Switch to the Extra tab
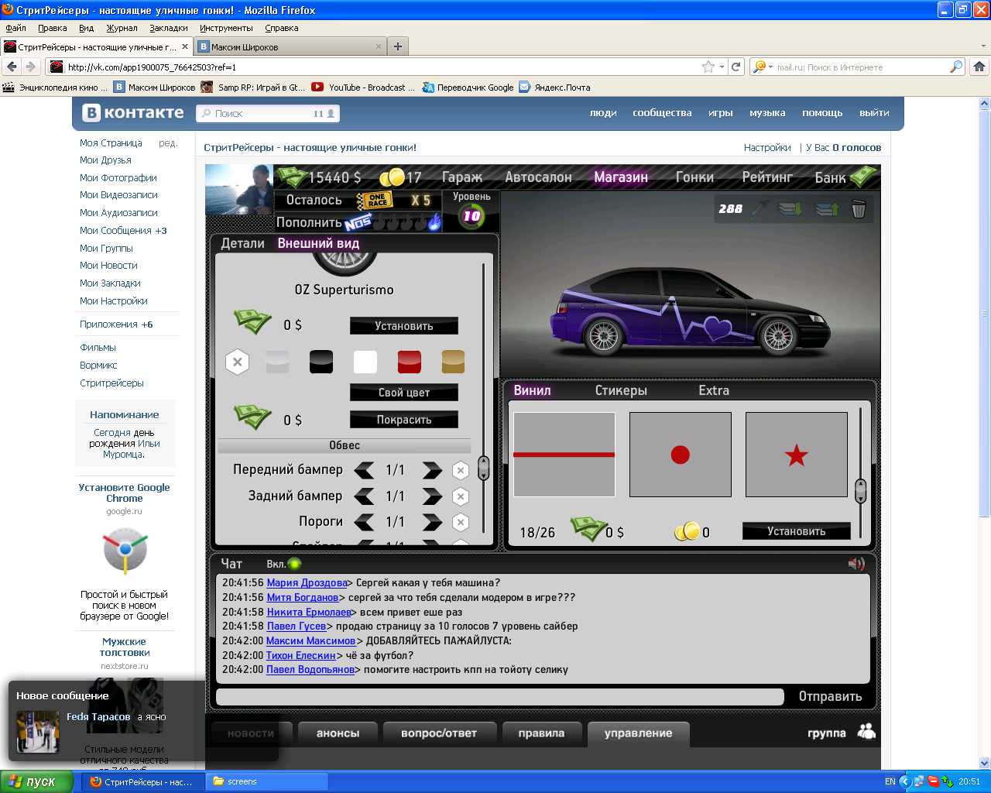This screenshot has height=793, width=991. point(714,390)
